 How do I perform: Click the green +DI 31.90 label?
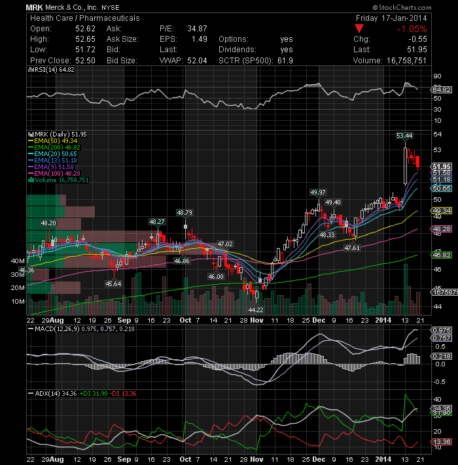tap(94, 394)
